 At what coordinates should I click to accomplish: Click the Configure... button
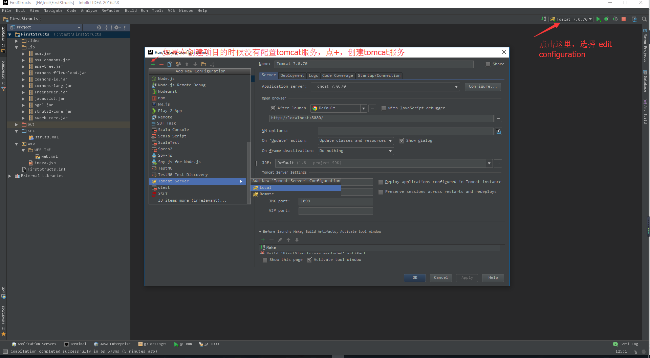click(482, 87)
